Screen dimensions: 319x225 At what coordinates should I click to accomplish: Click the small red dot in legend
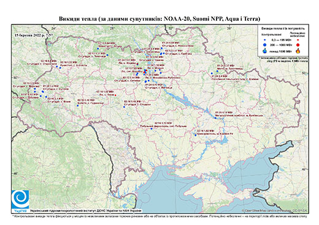[298, 40]
